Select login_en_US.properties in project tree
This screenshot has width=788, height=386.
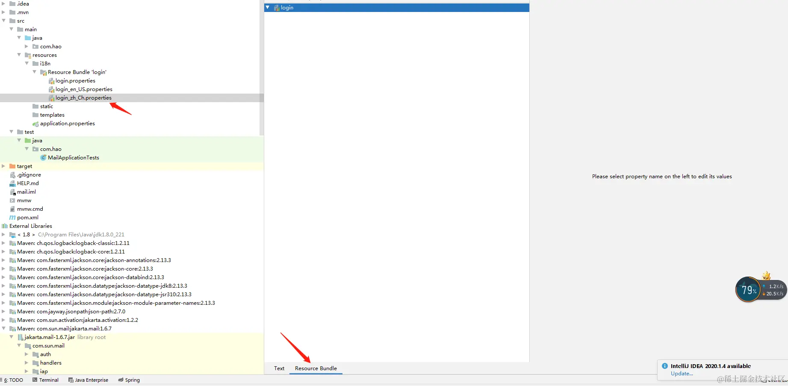click(x=84, y=89)
